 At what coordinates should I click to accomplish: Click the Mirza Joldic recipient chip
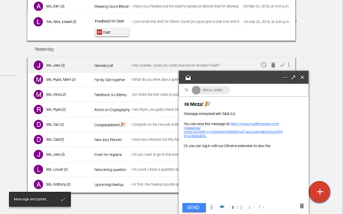point(211,90)
